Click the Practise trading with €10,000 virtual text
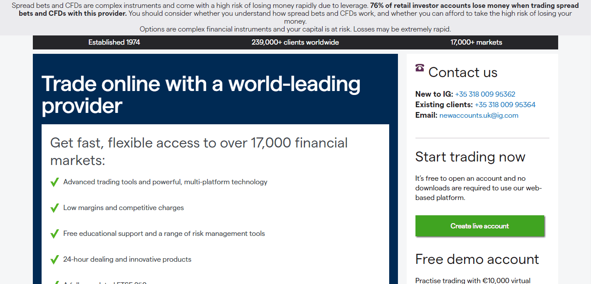 point(472,280)
